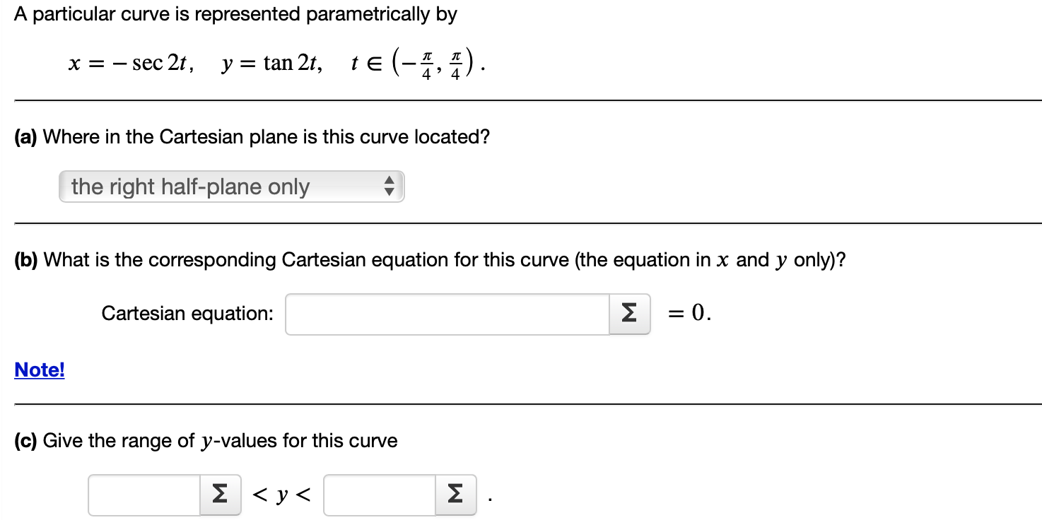Image resolution: width=1042 pixels, height=520 pixels.
Task: Open sigma editor for upper y bound
Action: point(456,495)
